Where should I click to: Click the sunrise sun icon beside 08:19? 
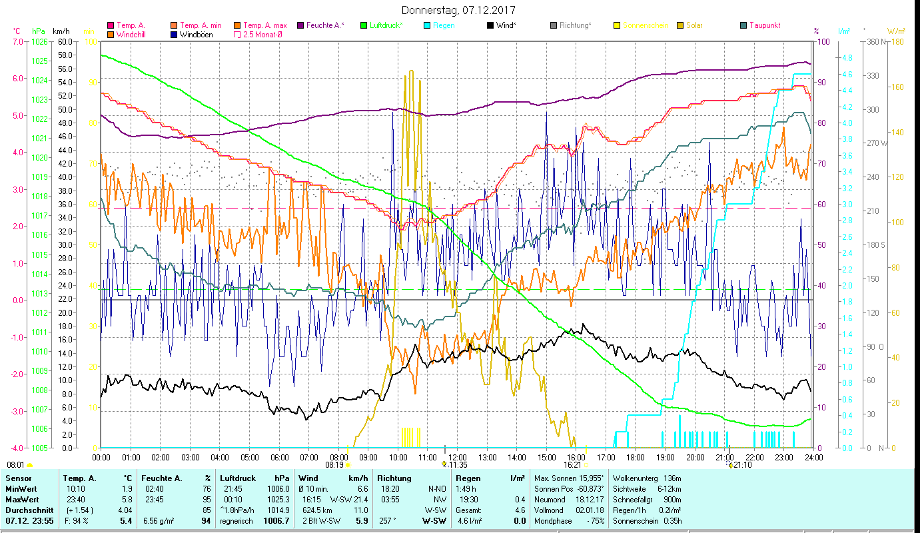point(348,465)
